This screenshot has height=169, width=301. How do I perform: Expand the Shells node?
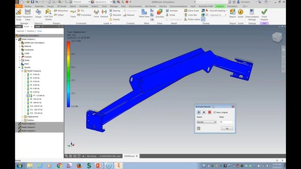pos(19,60)
